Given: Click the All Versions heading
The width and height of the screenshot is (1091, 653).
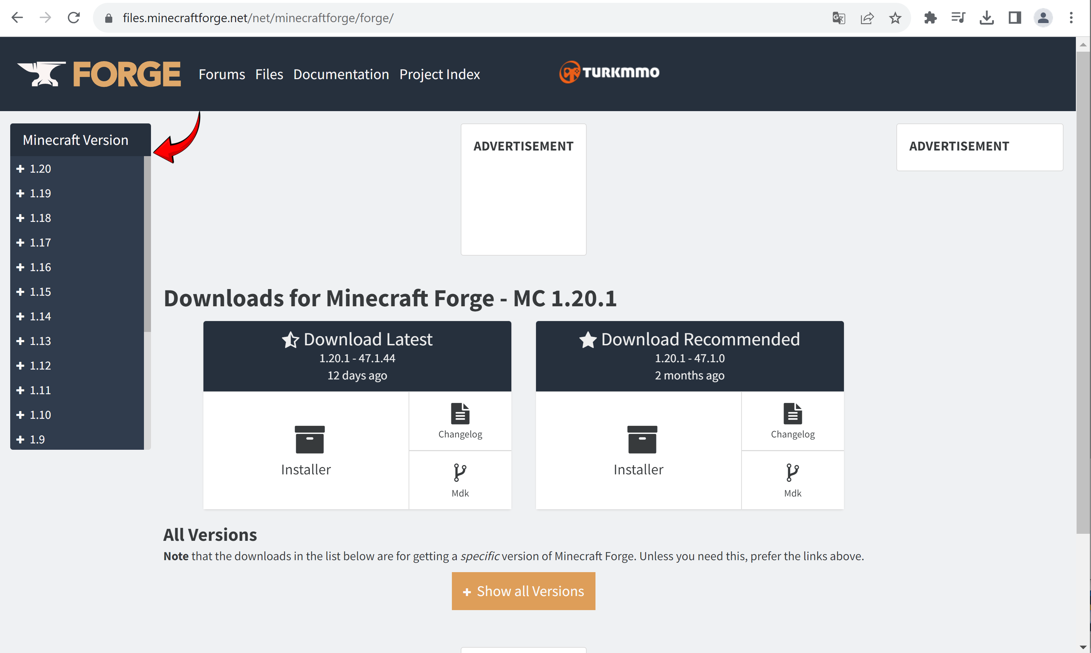Looking at the screenshot, I should [x=210, y=534].
